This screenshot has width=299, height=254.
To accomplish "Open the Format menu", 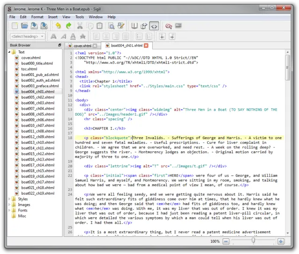I will click(37, 17).
